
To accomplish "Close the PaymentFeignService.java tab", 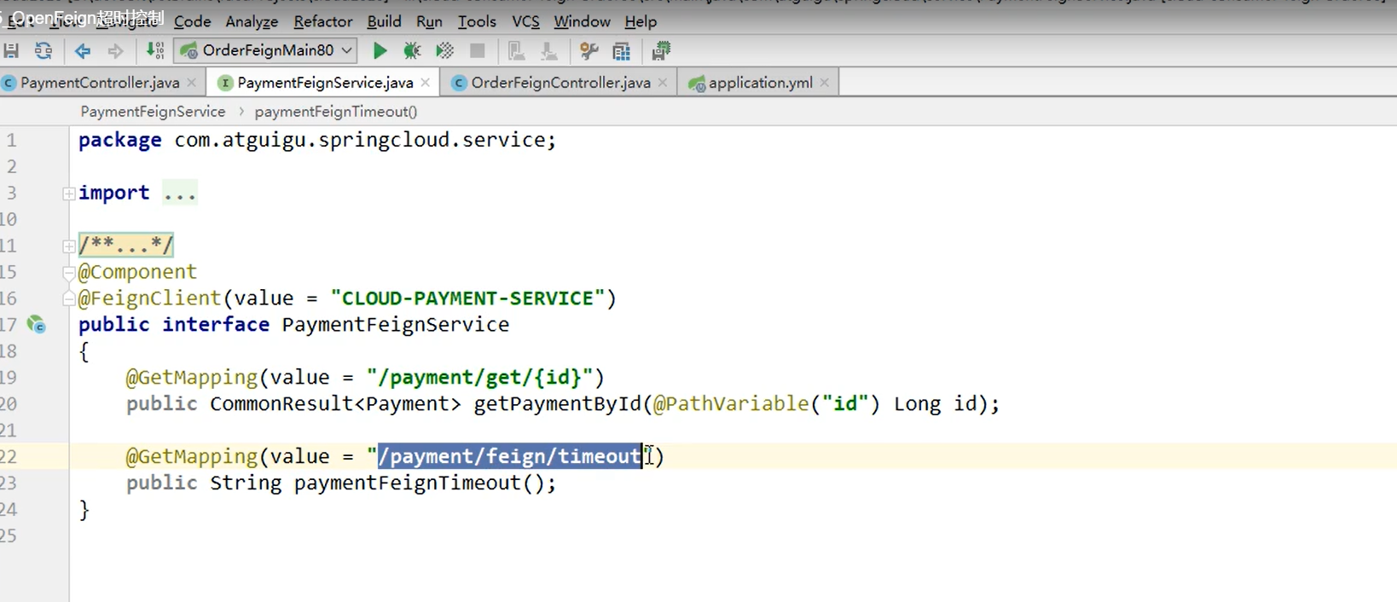I will coord(425,83).
